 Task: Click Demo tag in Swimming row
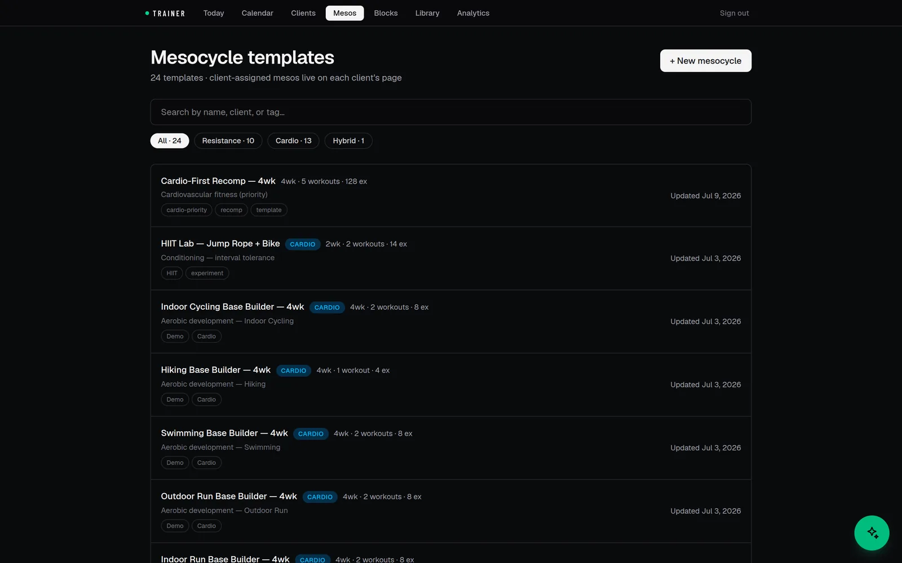(175, 462)
